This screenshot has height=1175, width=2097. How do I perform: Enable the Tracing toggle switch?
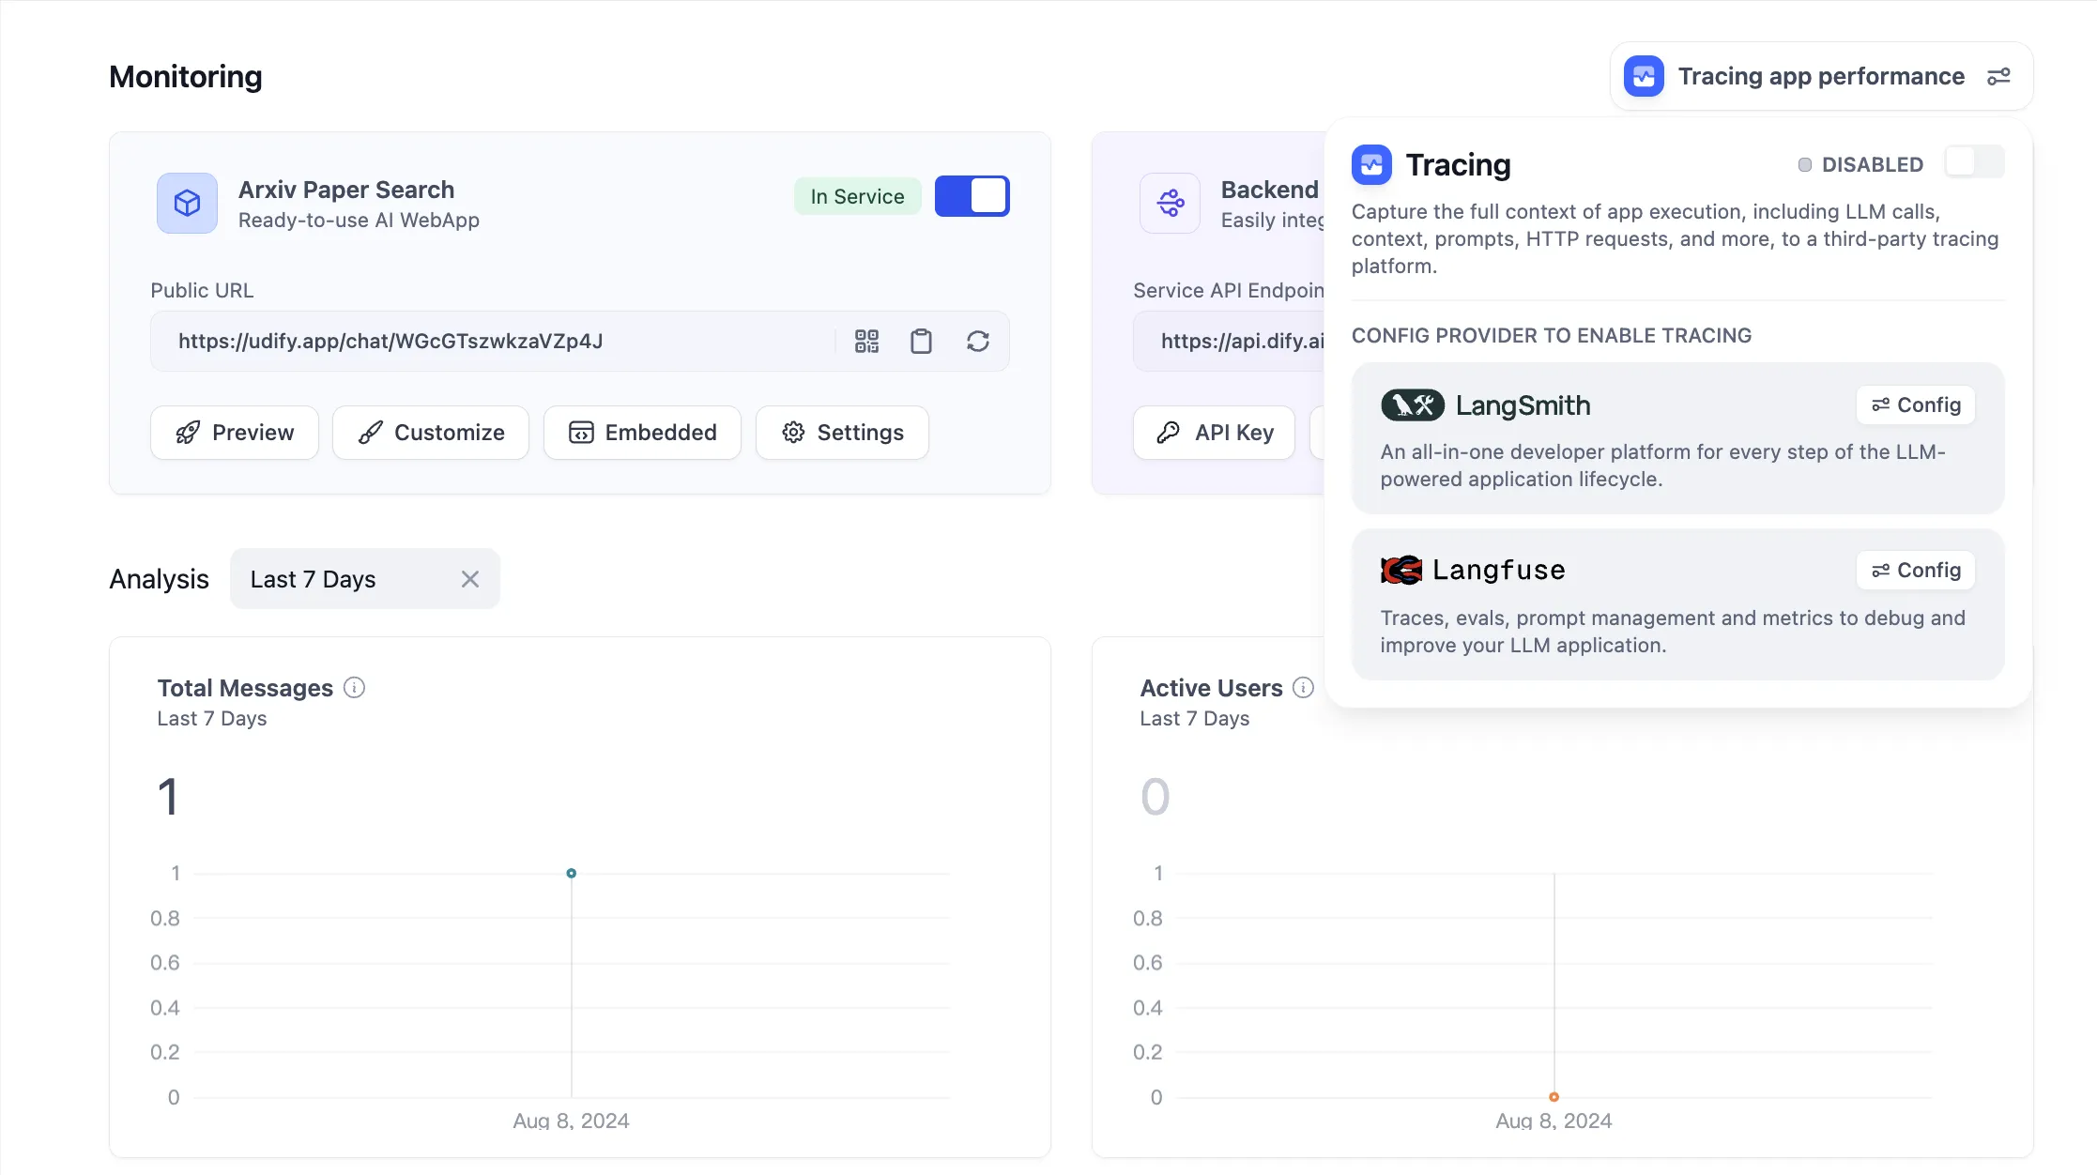(x=1974, y=162)
